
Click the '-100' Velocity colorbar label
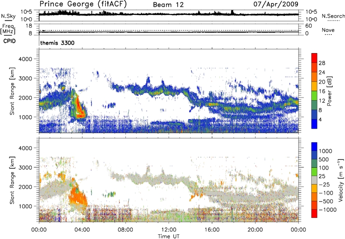(x=326, y=193)
